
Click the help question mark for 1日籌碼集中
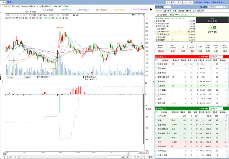click(x=179, y=29)
